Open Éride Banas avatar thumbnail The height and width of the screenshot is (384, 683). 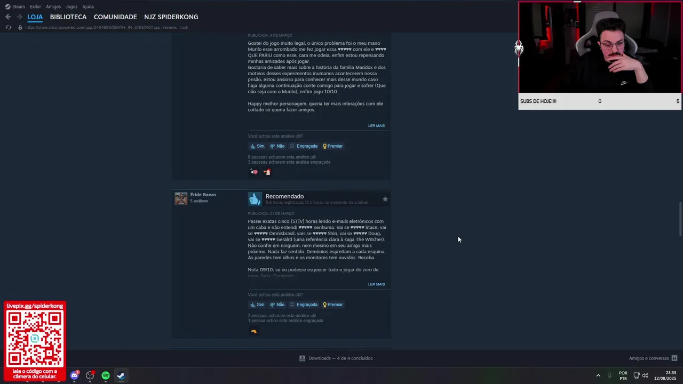coord(181,198)
